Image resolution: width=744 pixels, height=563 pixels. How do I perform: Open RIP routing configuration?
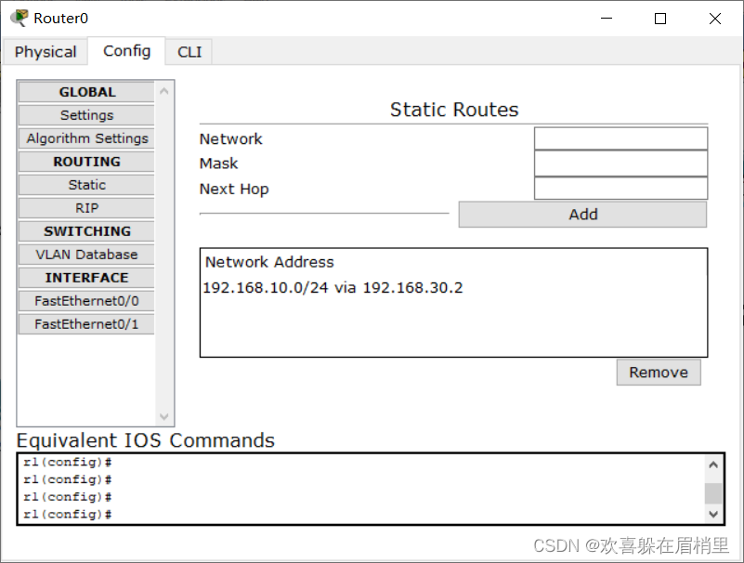click(86, 208)
